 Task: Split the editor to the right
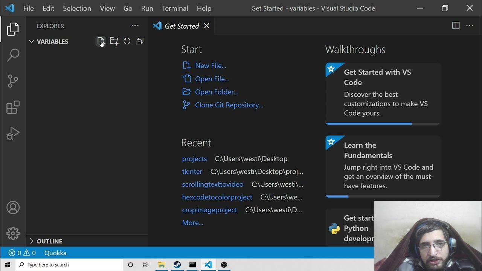tap(456, 26)
